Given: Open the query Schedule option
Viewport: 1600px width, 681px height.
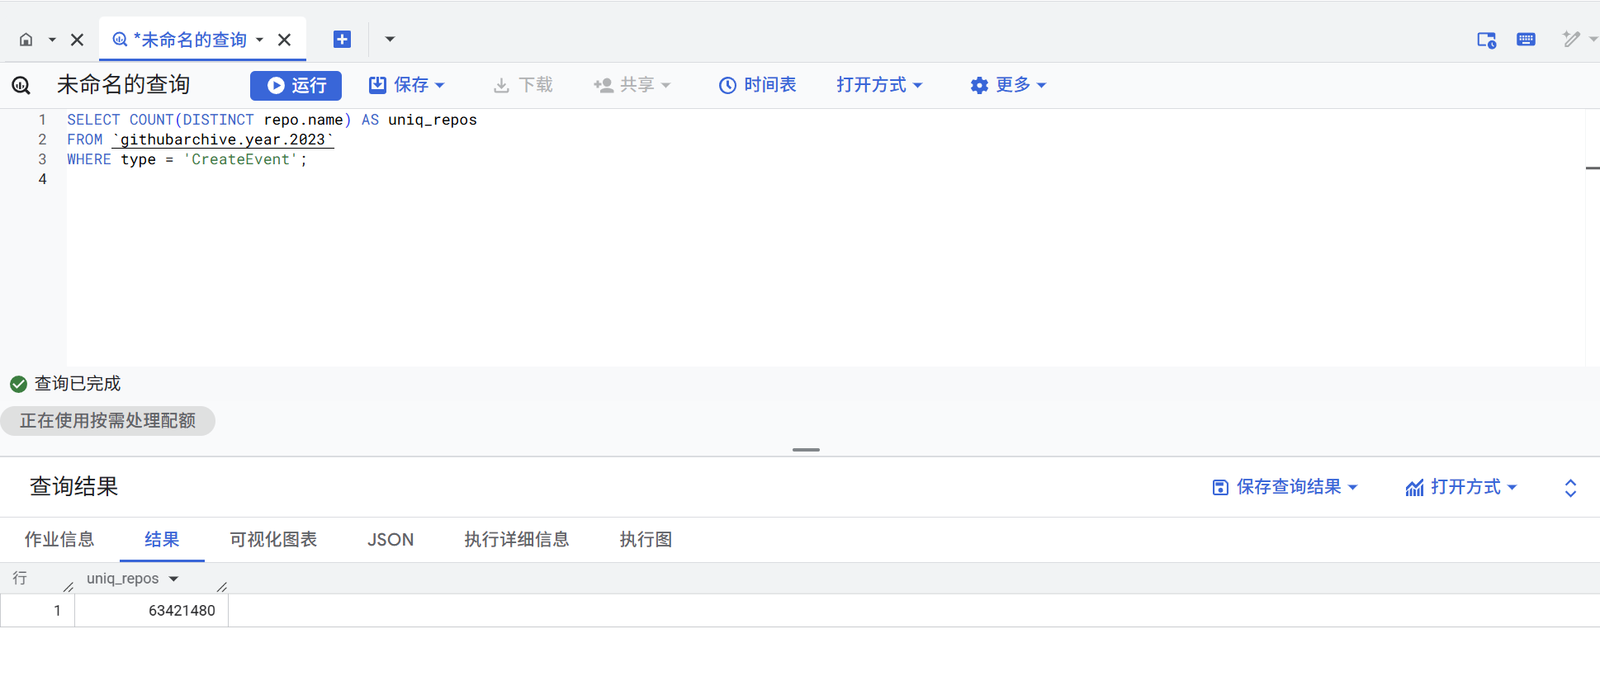Looking at the screenshot, I should [x=757, y=85].
